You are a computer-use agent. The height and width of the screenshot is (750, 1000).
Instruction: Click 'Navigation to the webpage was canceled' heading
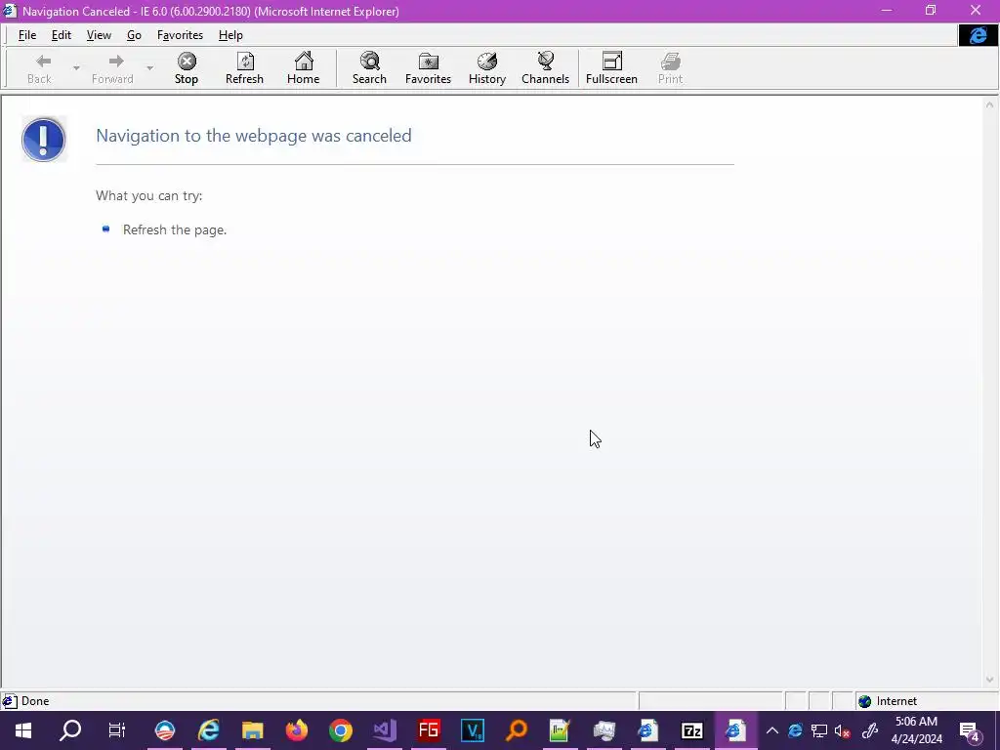coord(253,135)
